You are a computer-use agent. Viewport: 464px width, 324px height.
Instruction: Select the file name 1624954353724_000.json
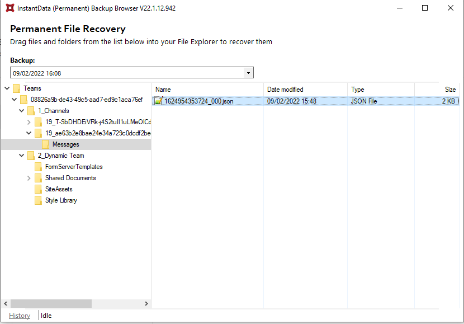coord(199,101)
